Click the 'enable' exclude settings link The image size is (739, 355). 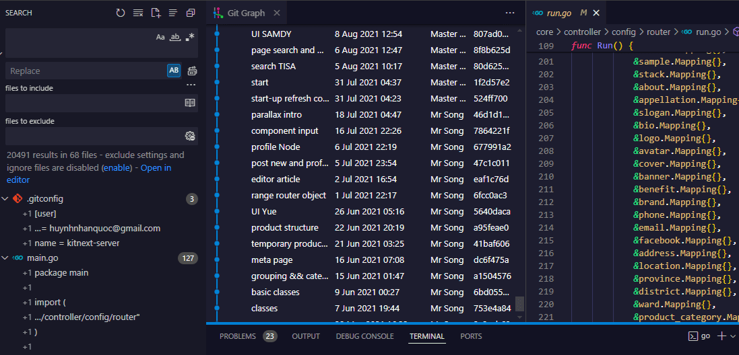[x=117, y=167]
